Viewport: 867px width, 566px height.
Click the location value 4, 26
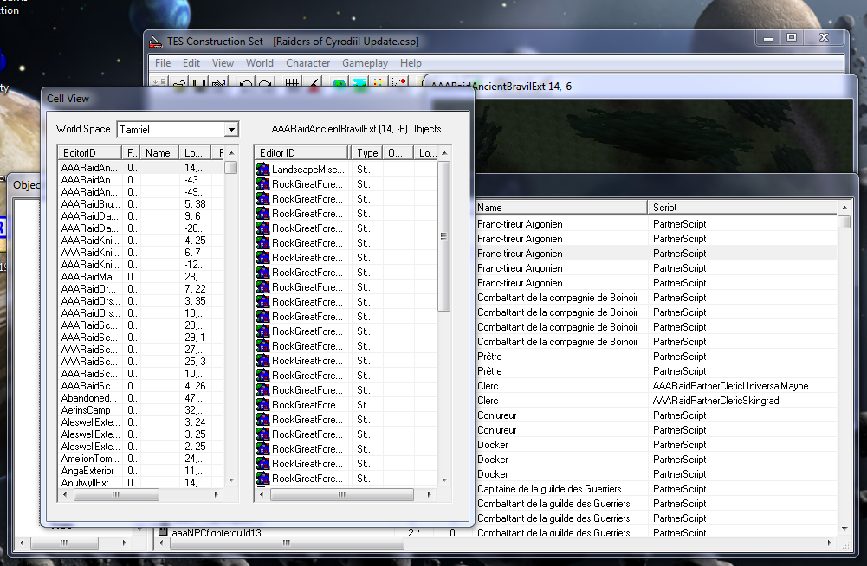pyautogui.click(x=195, y=386)
